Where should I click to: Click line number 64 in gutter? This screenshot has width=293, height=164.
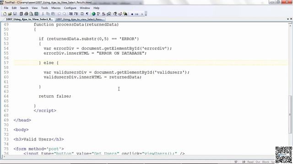pyautogui.click(x=6, y=96)
